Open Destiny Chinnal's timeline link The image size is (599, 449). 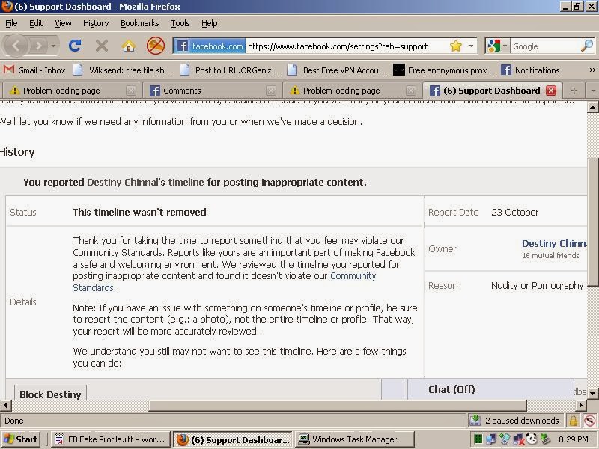(x=145, y=182)
